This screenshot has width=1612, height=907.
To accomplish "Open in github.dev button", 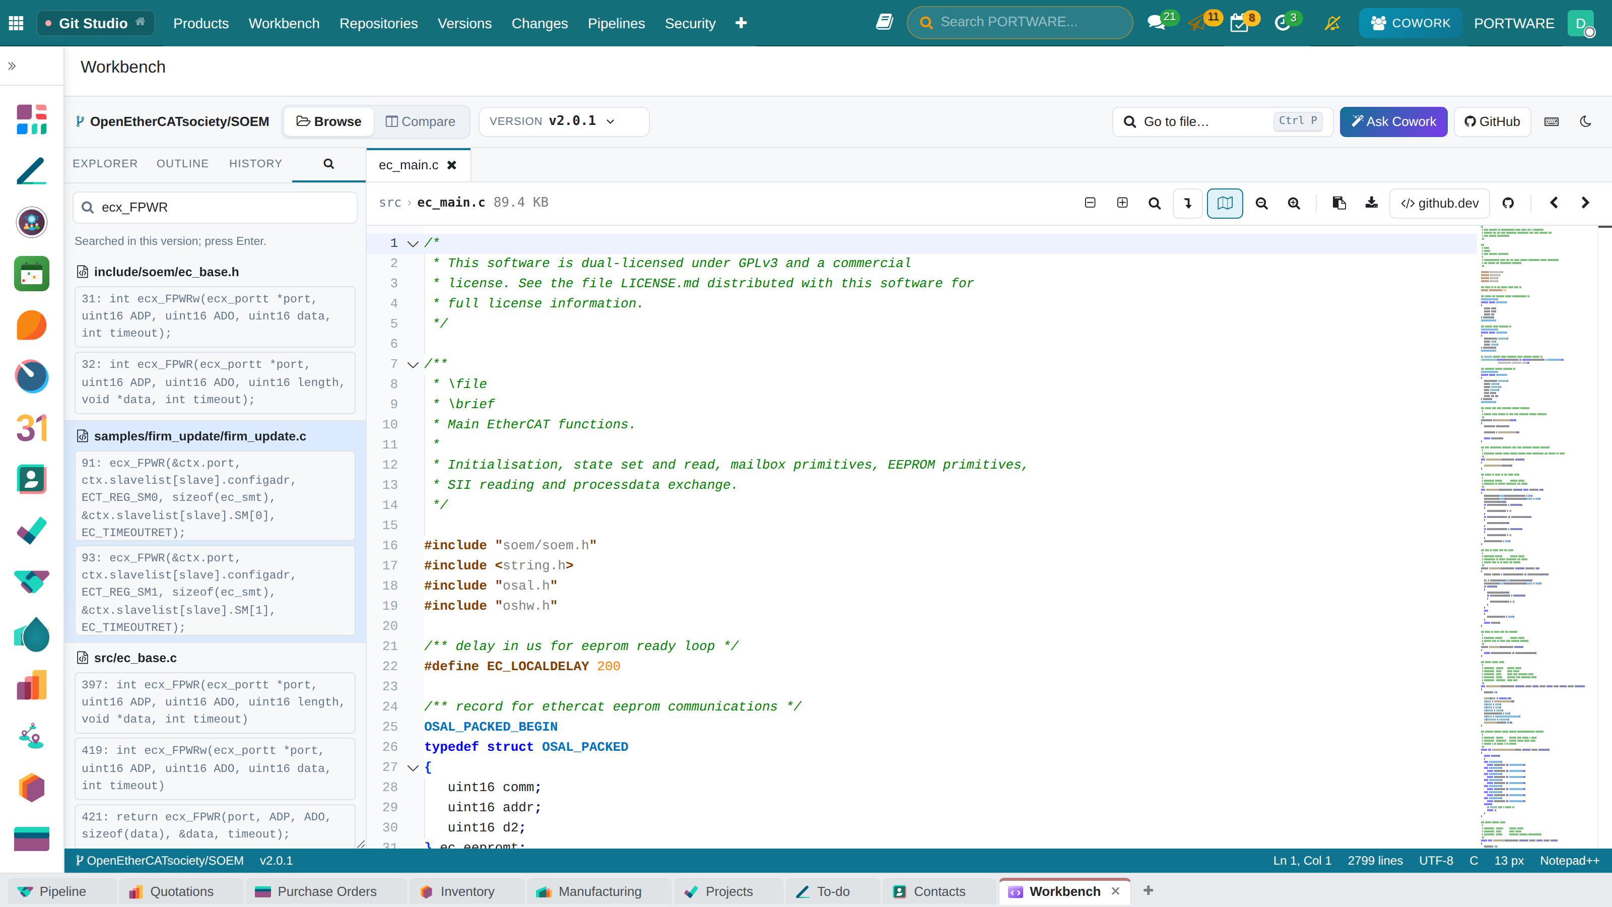I will click(x=1440, y=204).
